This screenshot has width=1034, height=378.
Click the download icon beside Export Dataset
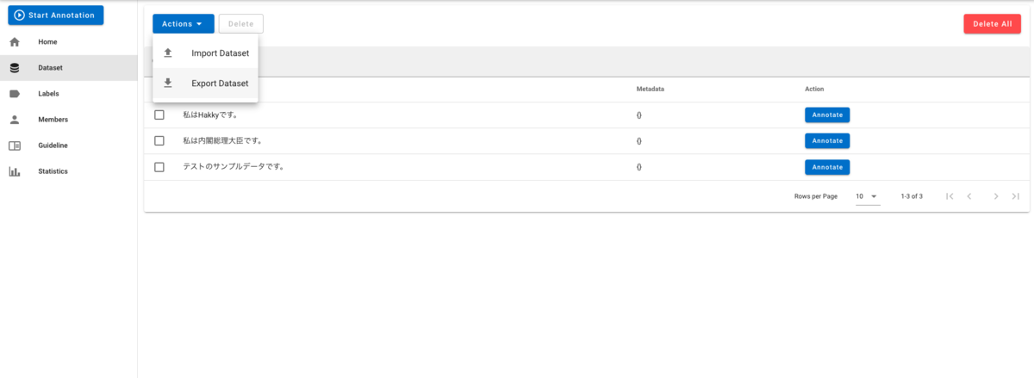click(x=168, y=84)
